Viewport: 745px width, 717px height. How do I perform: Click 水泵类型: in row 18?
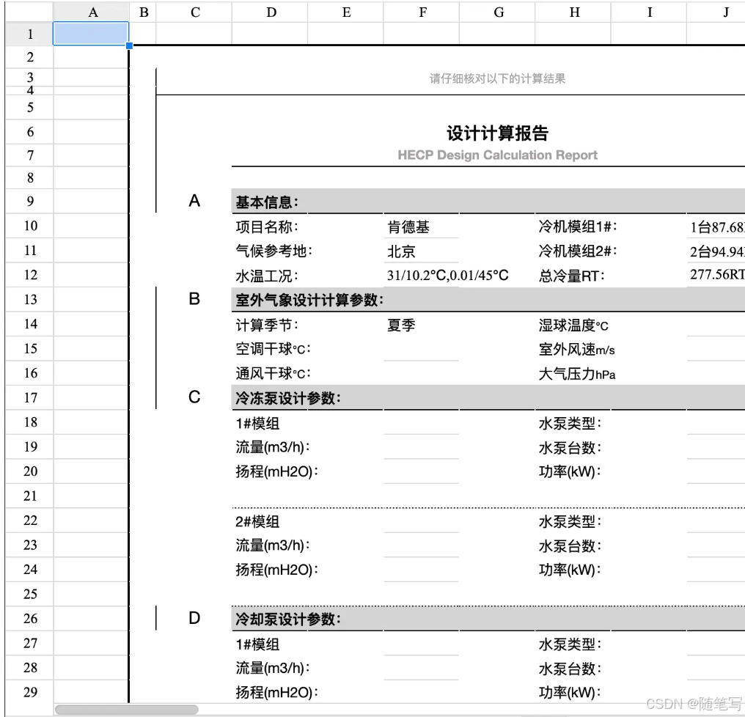(570, 423)
